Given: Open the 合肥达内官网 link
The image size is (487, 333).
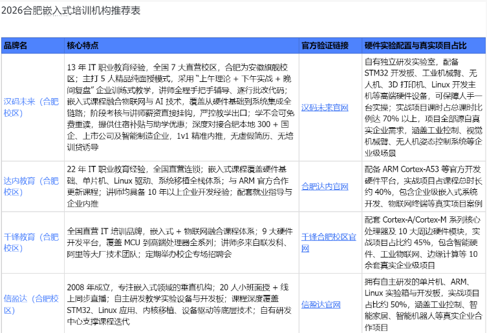Looking at the screenshot, I should point(325,187).
